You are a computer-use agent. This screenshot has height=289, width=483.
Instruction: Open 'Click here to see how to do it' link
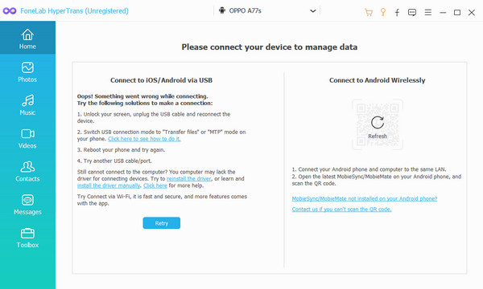[x=144, y=139]
